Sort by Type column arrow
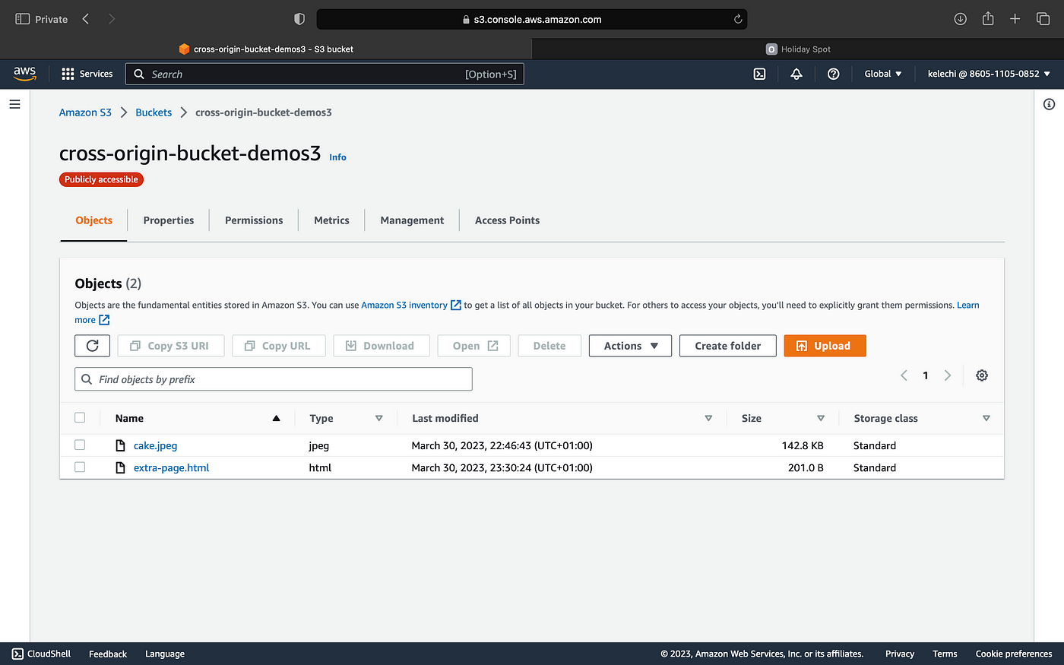Screen dimensions: 1064x665 click(378, 418)
